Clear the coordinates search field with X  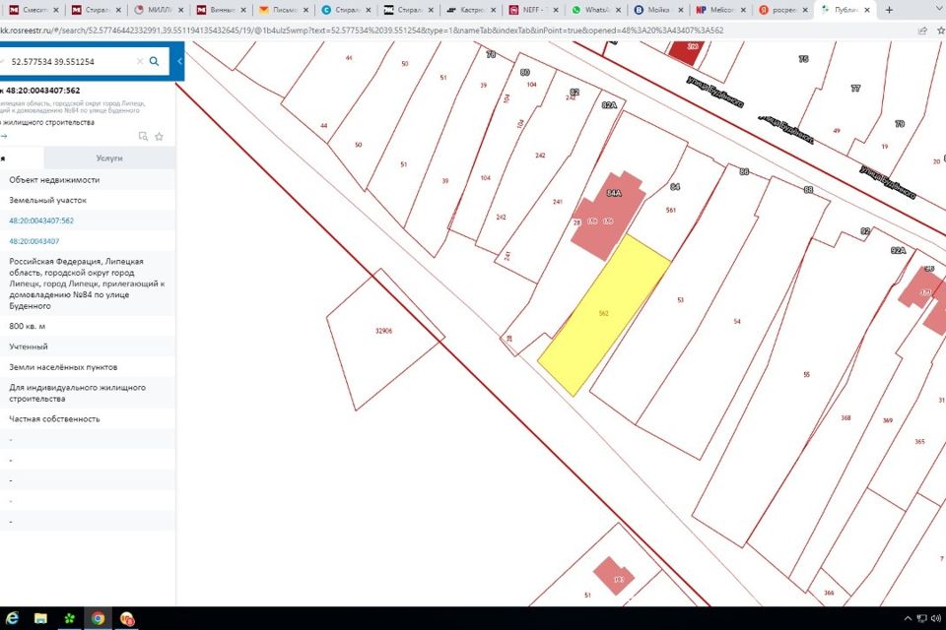click(x=139, y=61)
